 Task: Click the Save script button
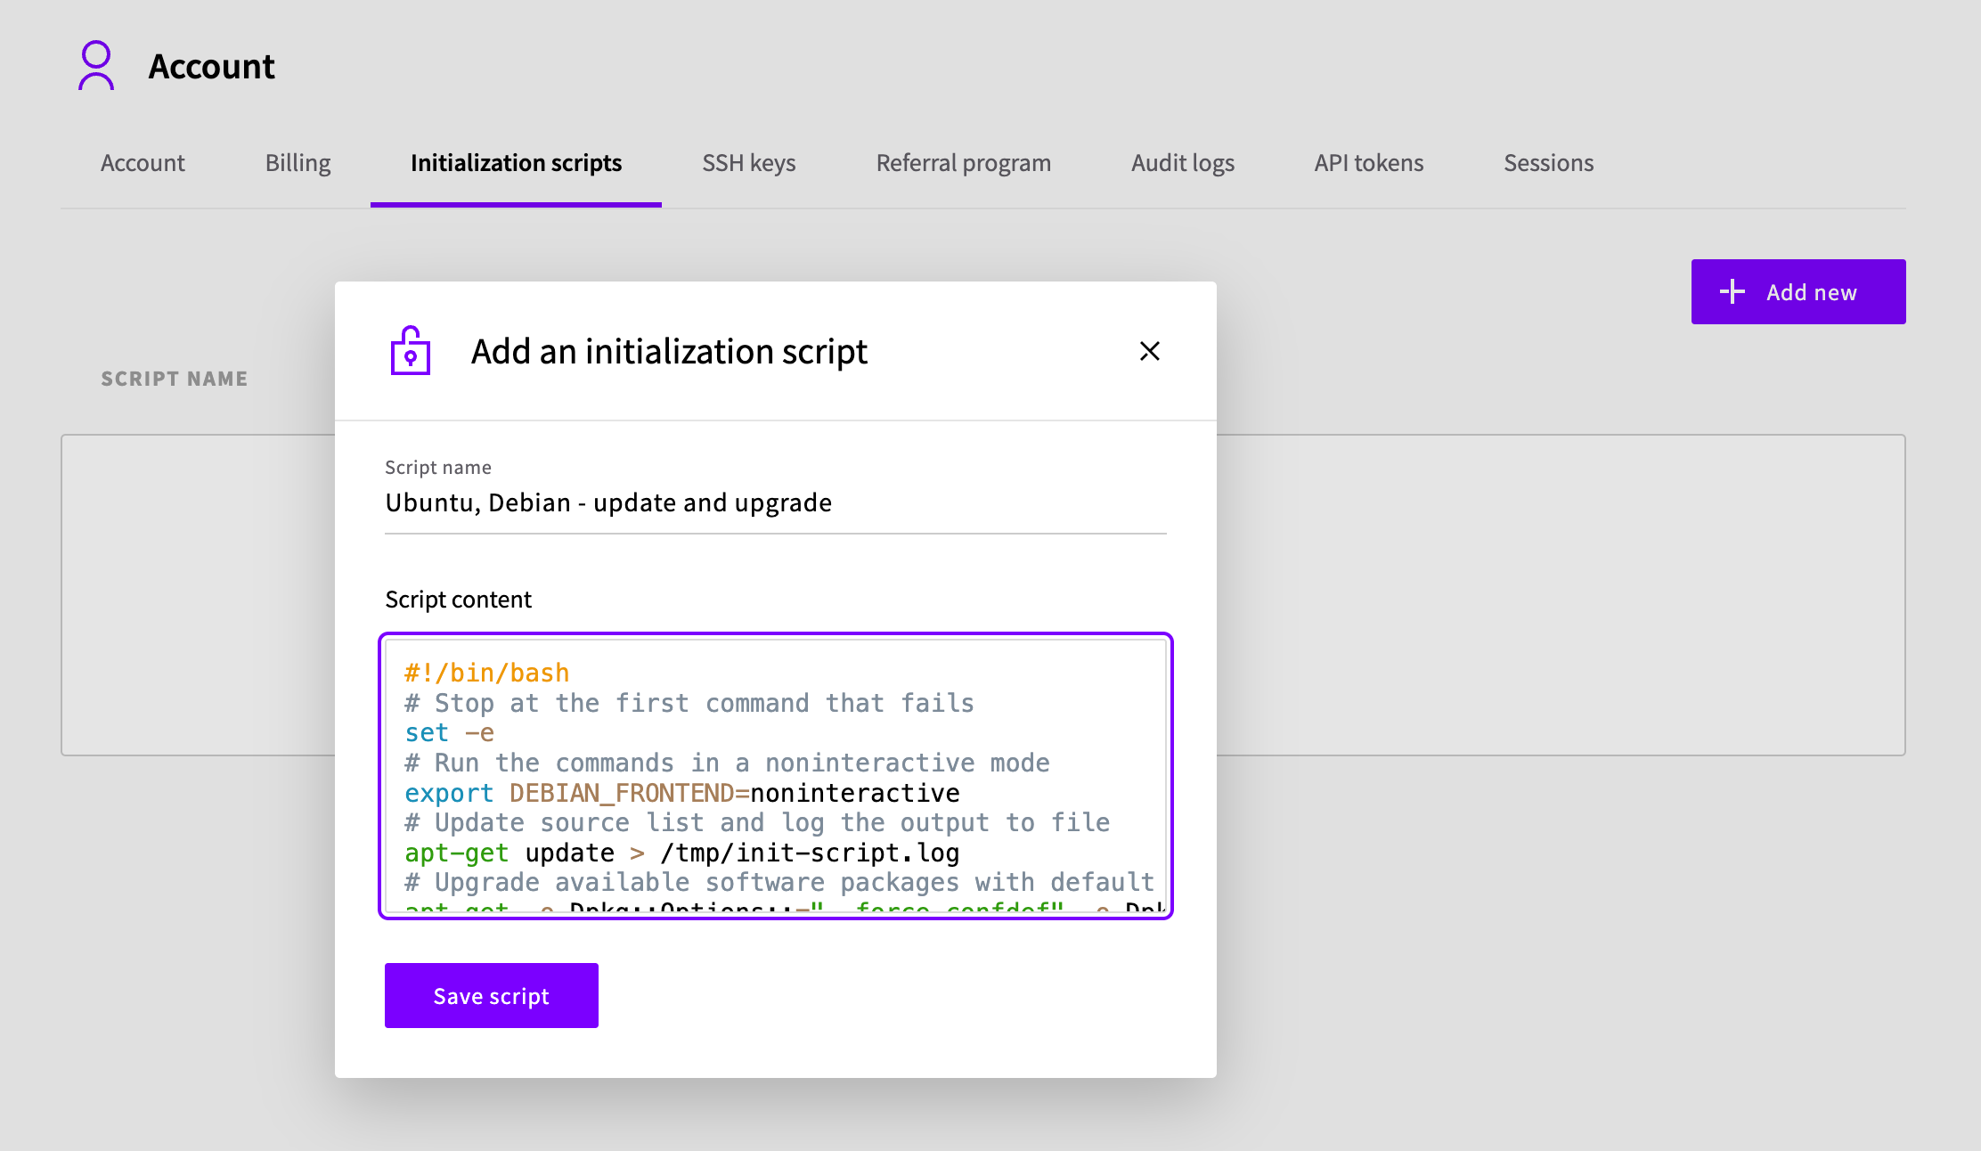492,995
